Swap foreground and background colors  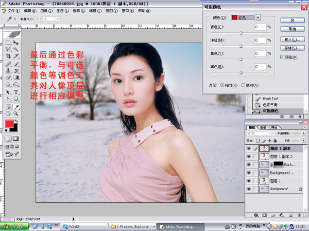16,121
